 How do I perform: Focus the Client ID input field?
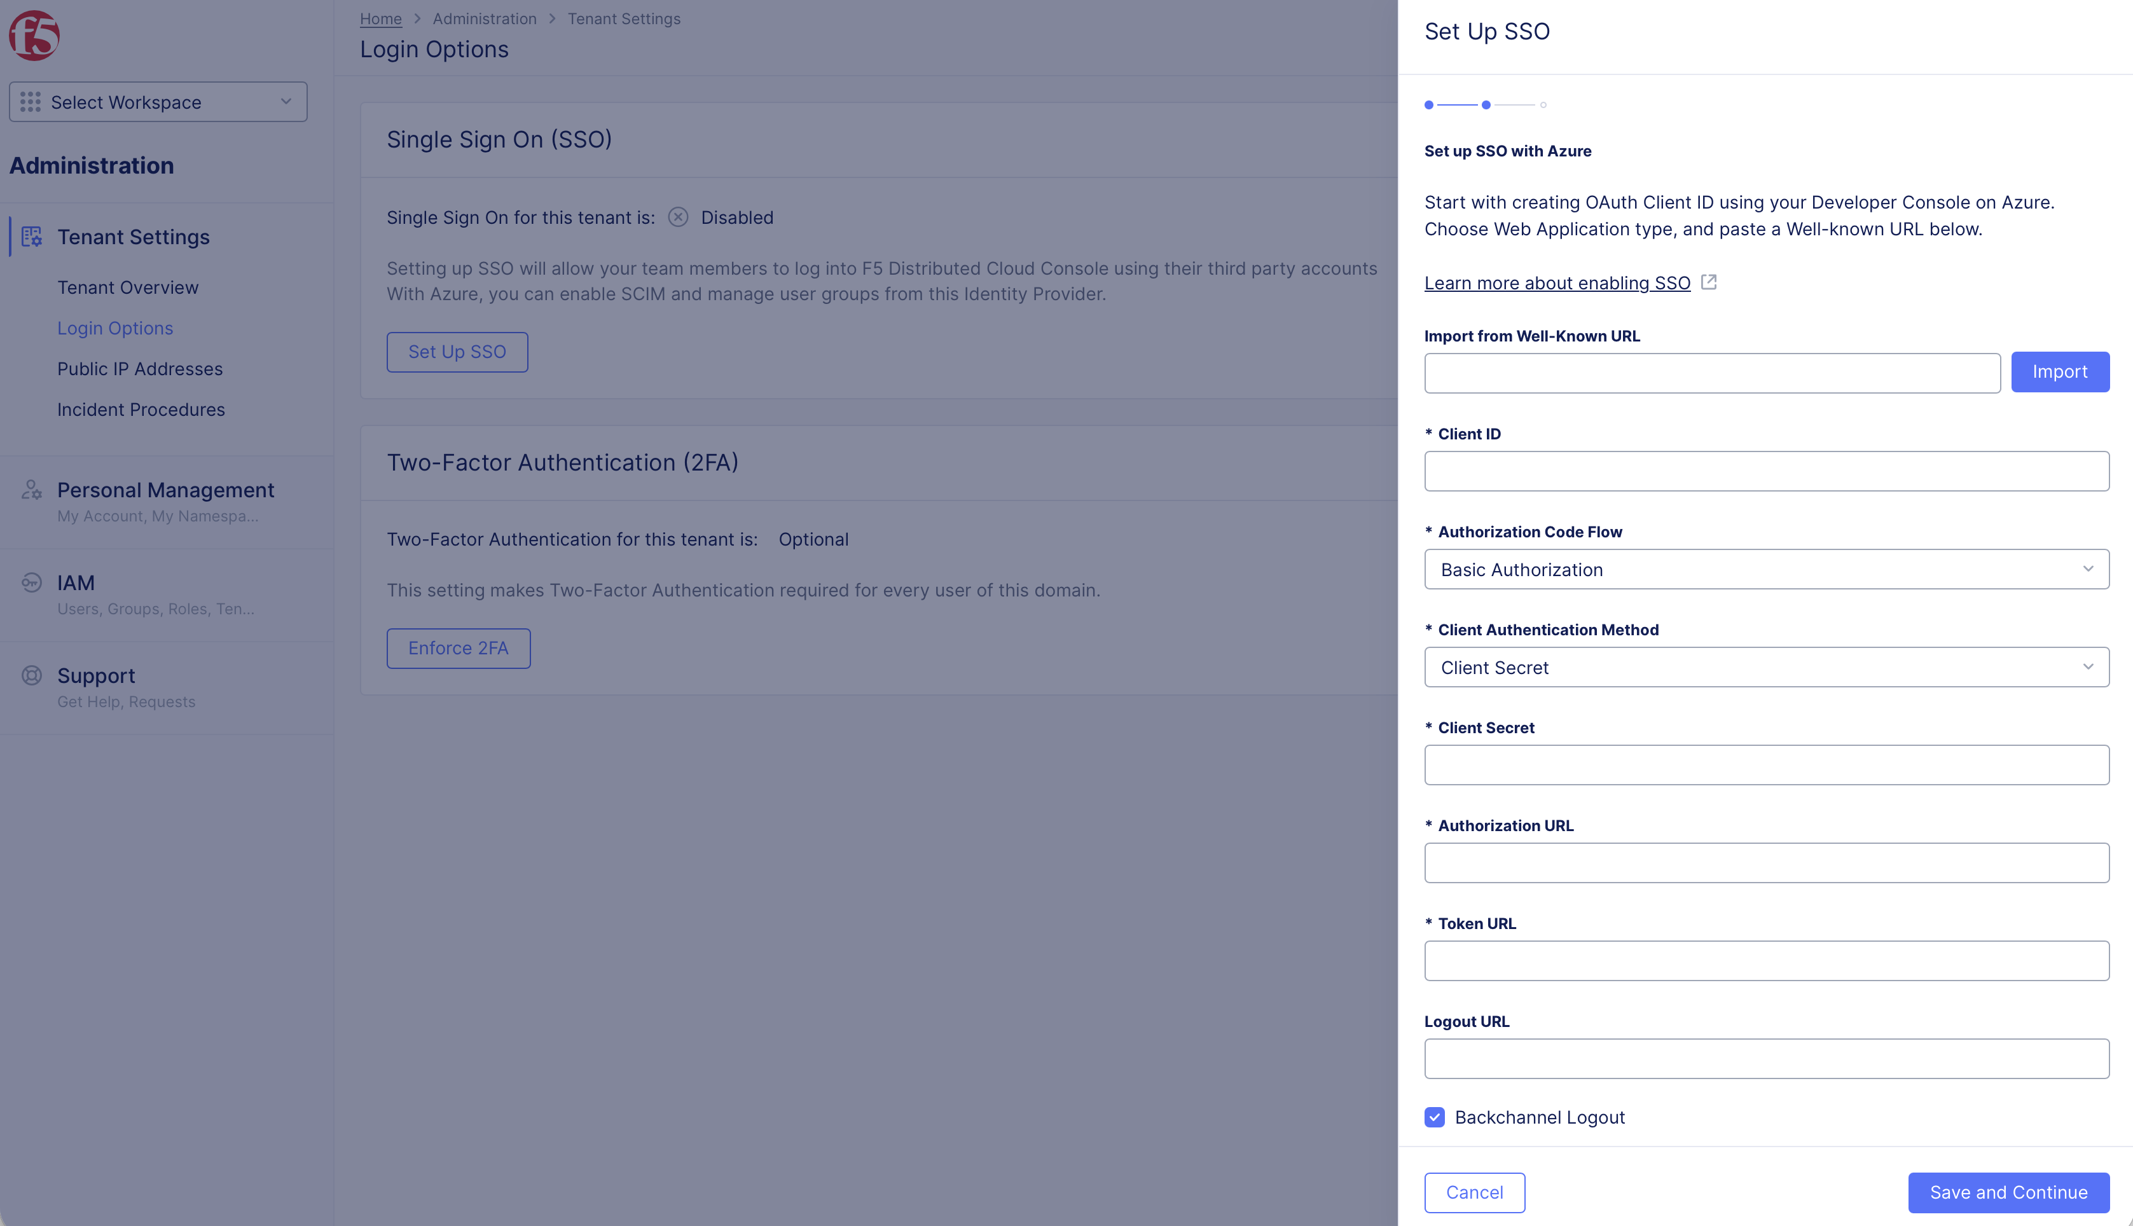tap(1767, 471)
